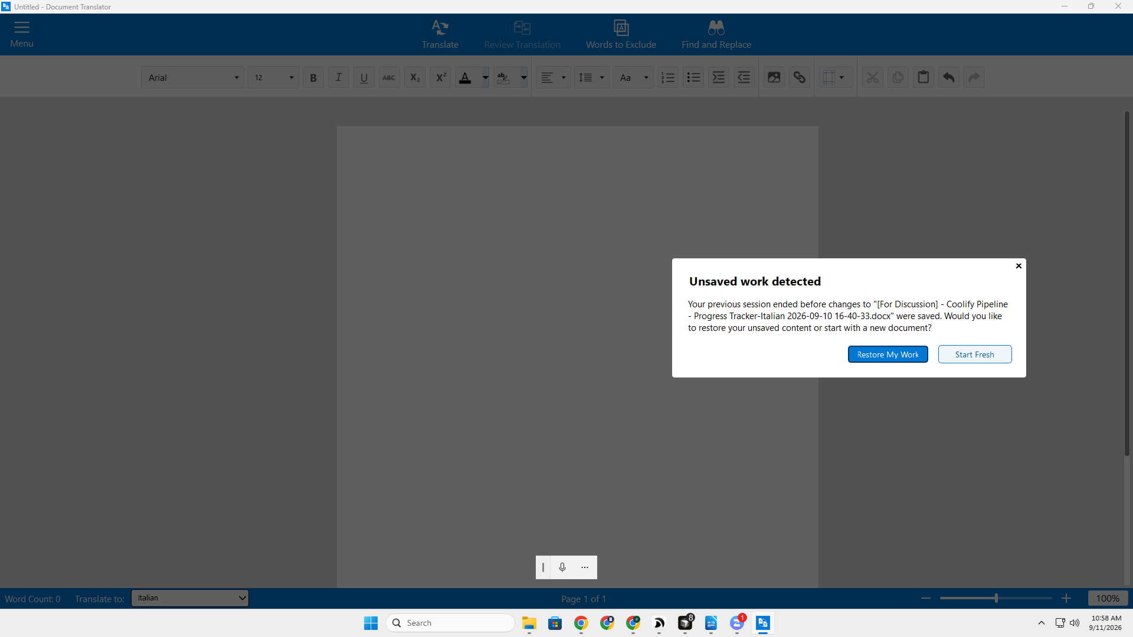Open the Translate tab
Image resolution: width=1133 pixels, height=637 pixels.
(x=440, y=34)
